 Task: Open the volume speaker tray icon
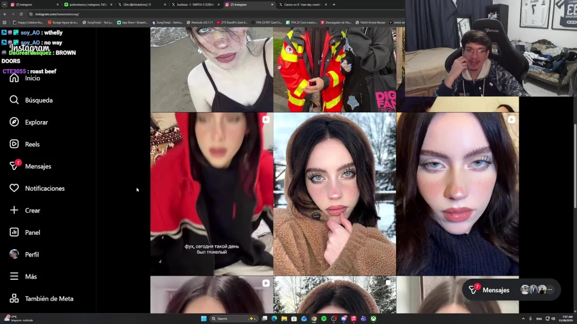553,319
